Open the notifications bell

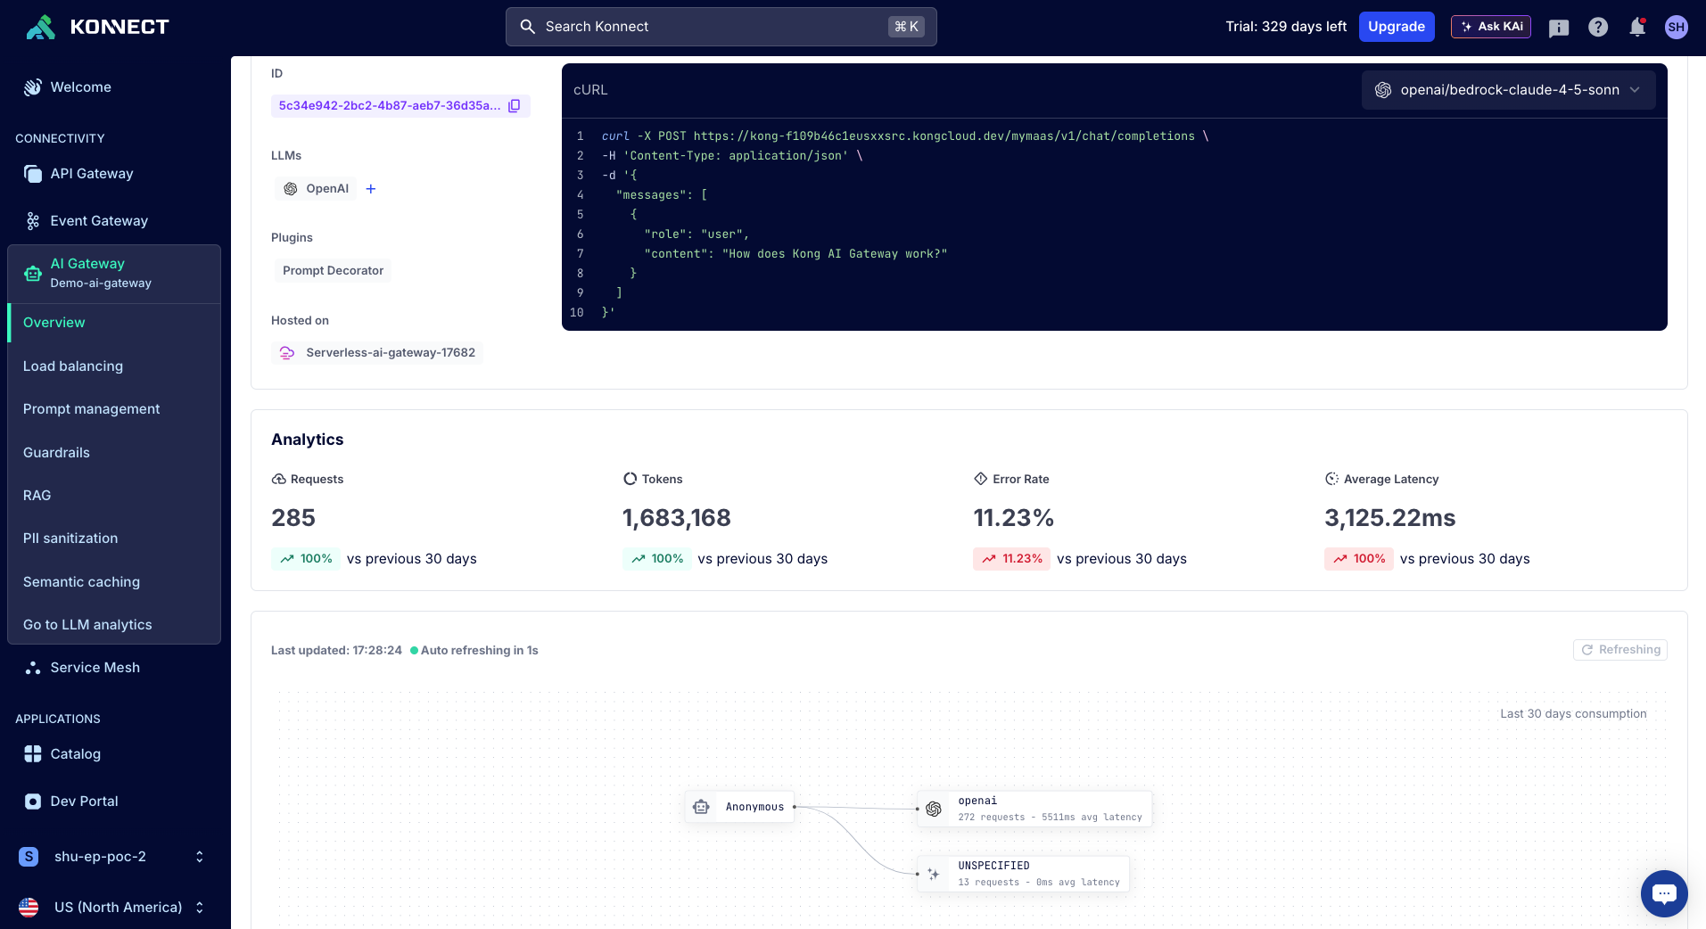[1637, 27]
